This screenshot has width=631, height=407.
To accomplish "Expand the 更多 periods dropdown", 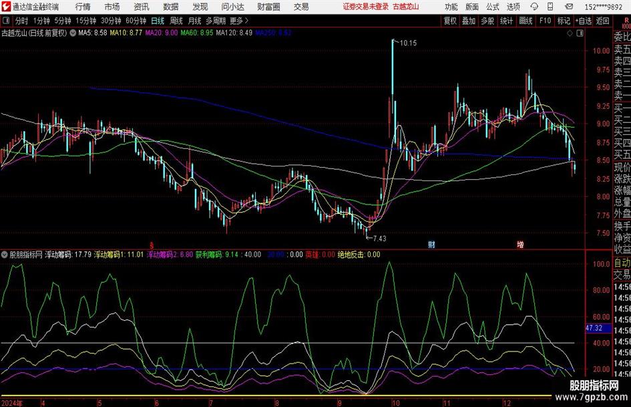I will [x=237, y=20].
